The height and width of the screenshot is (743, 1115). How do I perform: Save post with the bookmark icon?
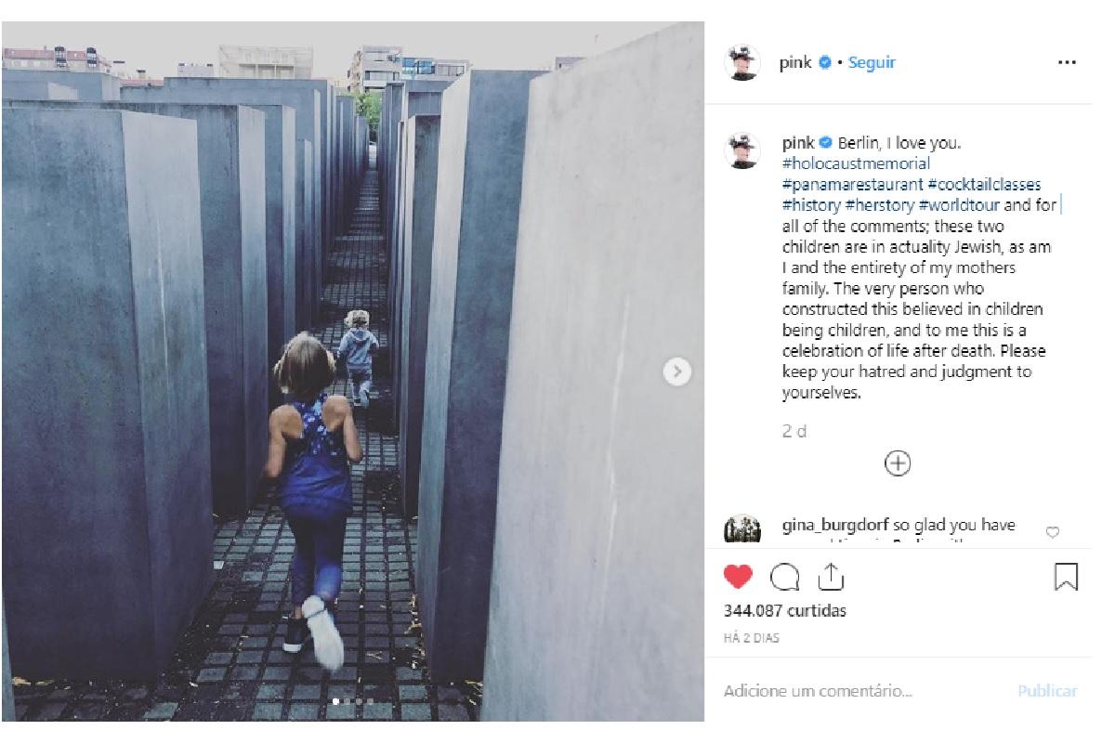(1066, 578)
